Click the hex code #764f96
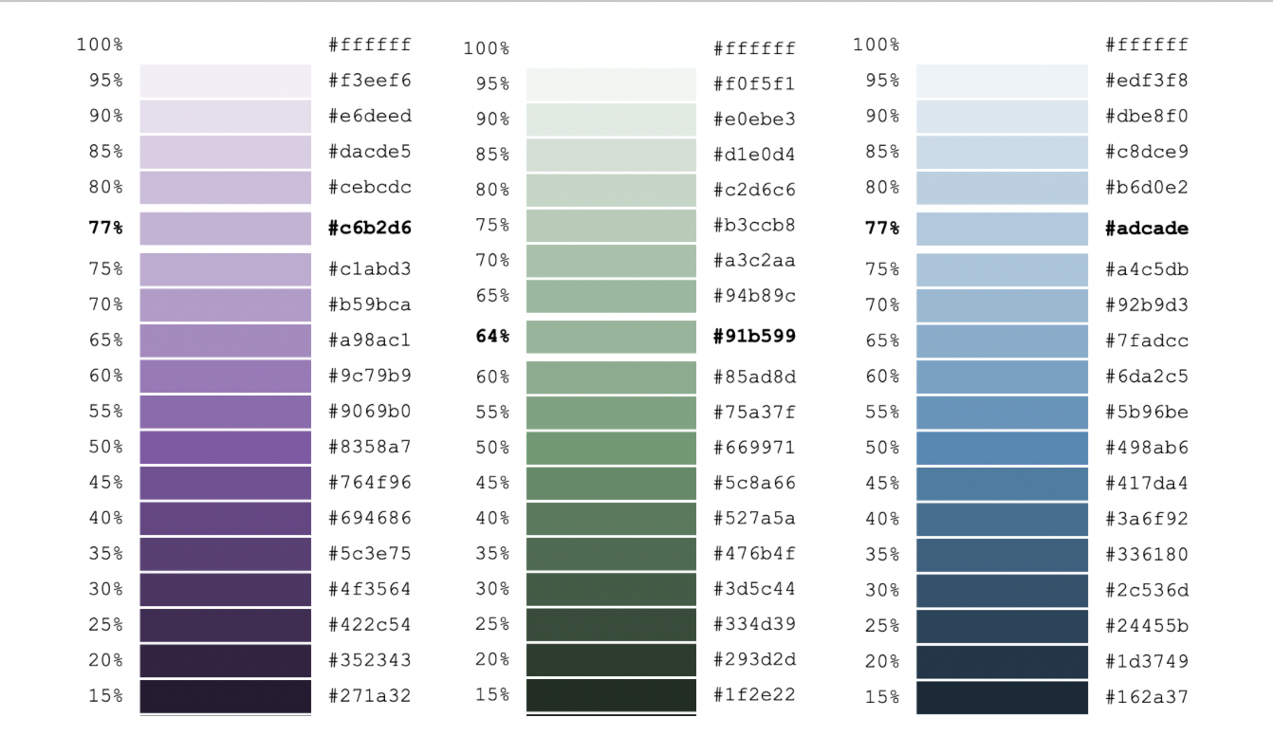The height and width of the screenshot is (736, 1273). pos(370,483)
